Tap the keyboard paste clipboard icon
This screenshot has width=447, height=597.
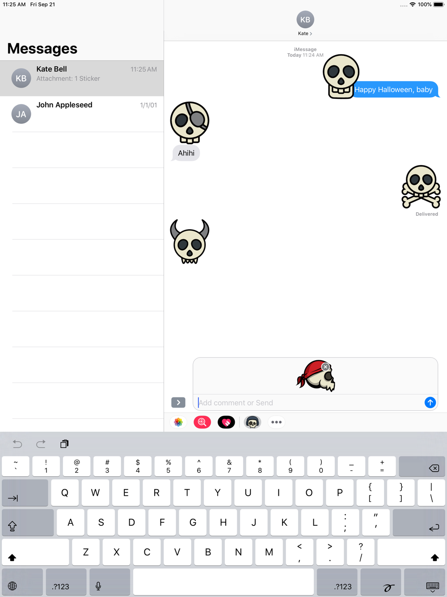64,444
